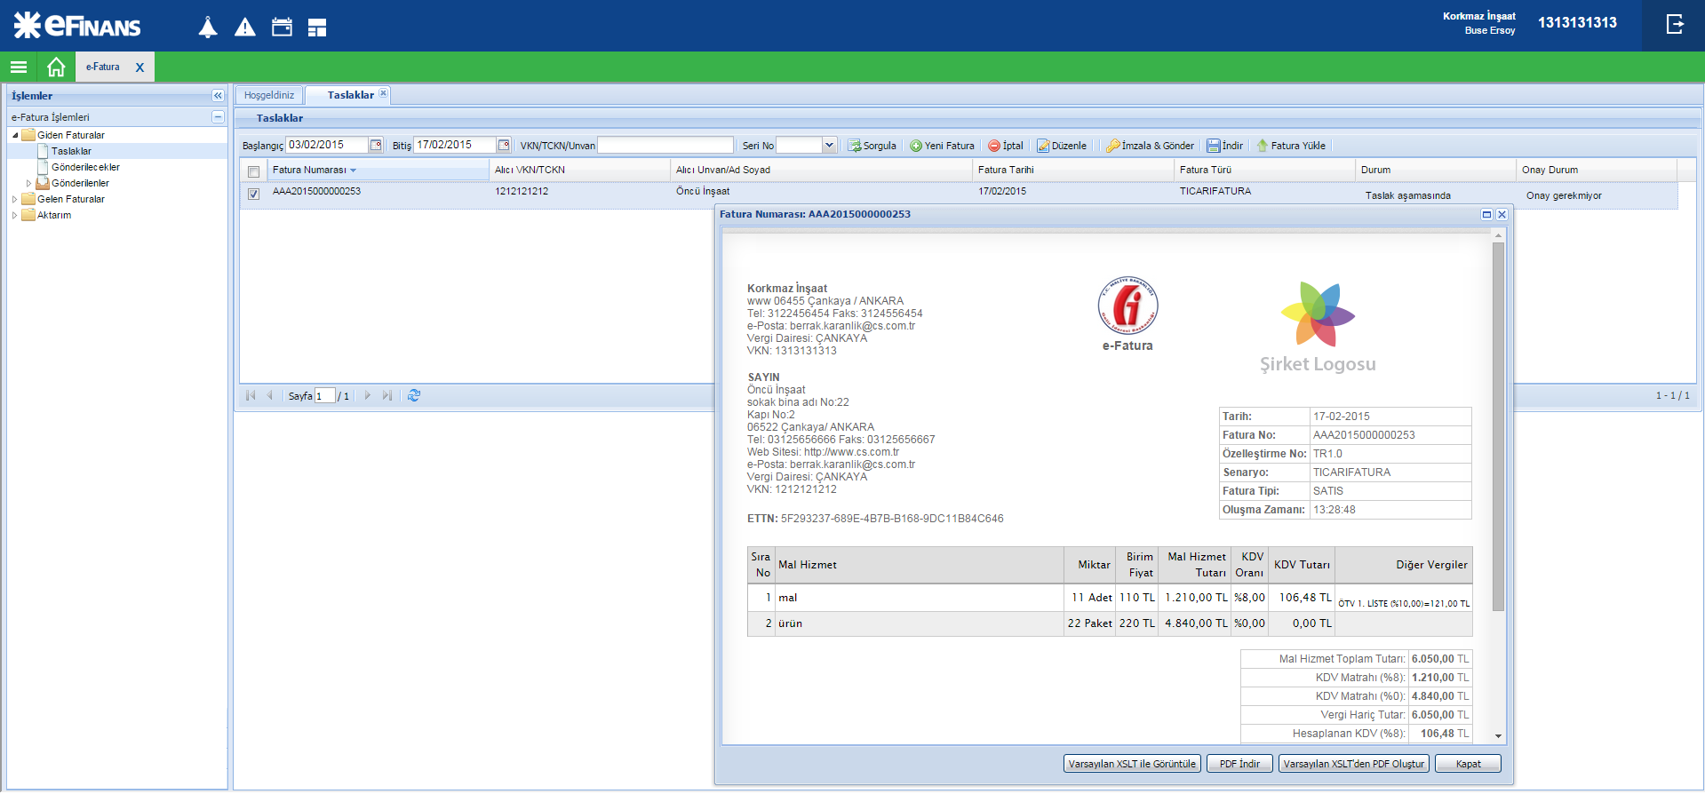This screenshot has width=1705, height=794.
Task: Expand the Aktarım tree node
Action: (x=15, y=215)
